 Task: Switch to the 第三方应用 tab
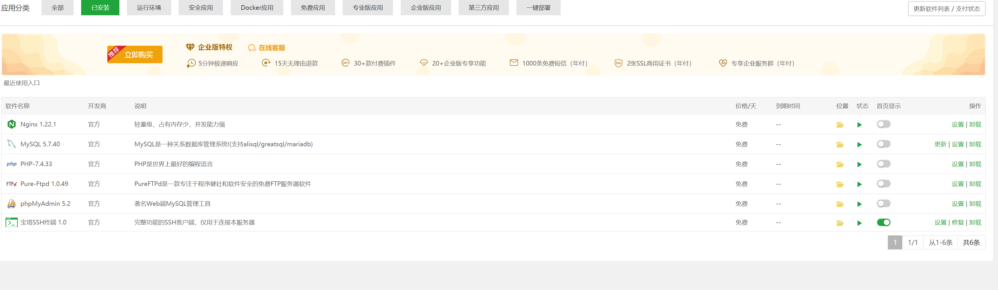click(484, 7)
